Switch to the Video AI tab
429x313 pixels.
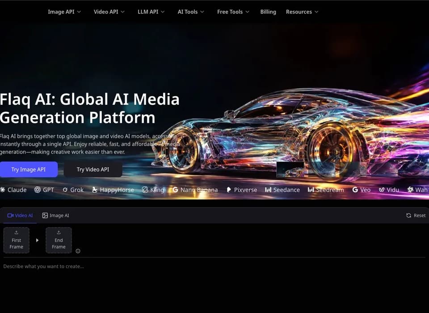(x=20, y=215)
